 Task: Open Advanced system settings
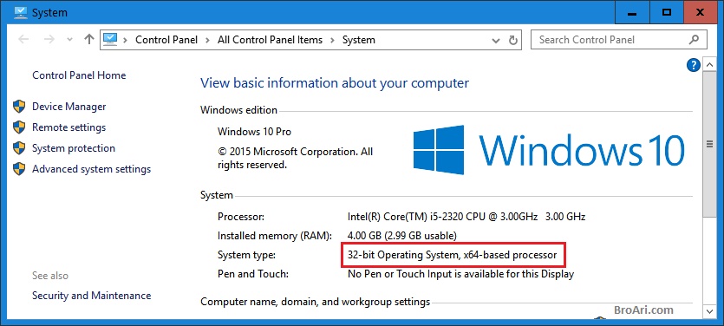coord(91,169)
